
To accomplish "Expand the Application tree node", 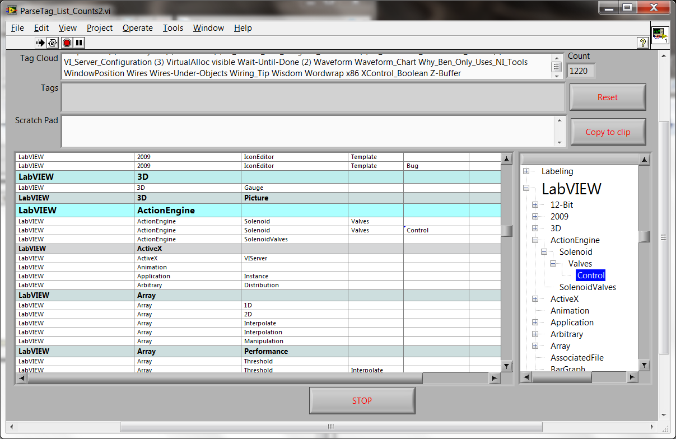I will (535, 323).
